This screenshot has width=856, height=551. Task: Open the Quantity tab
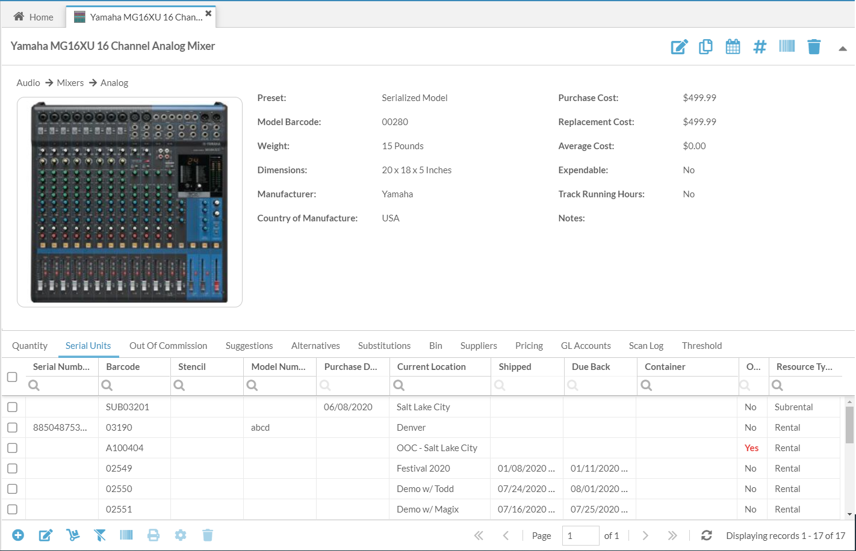pos(29,346)
